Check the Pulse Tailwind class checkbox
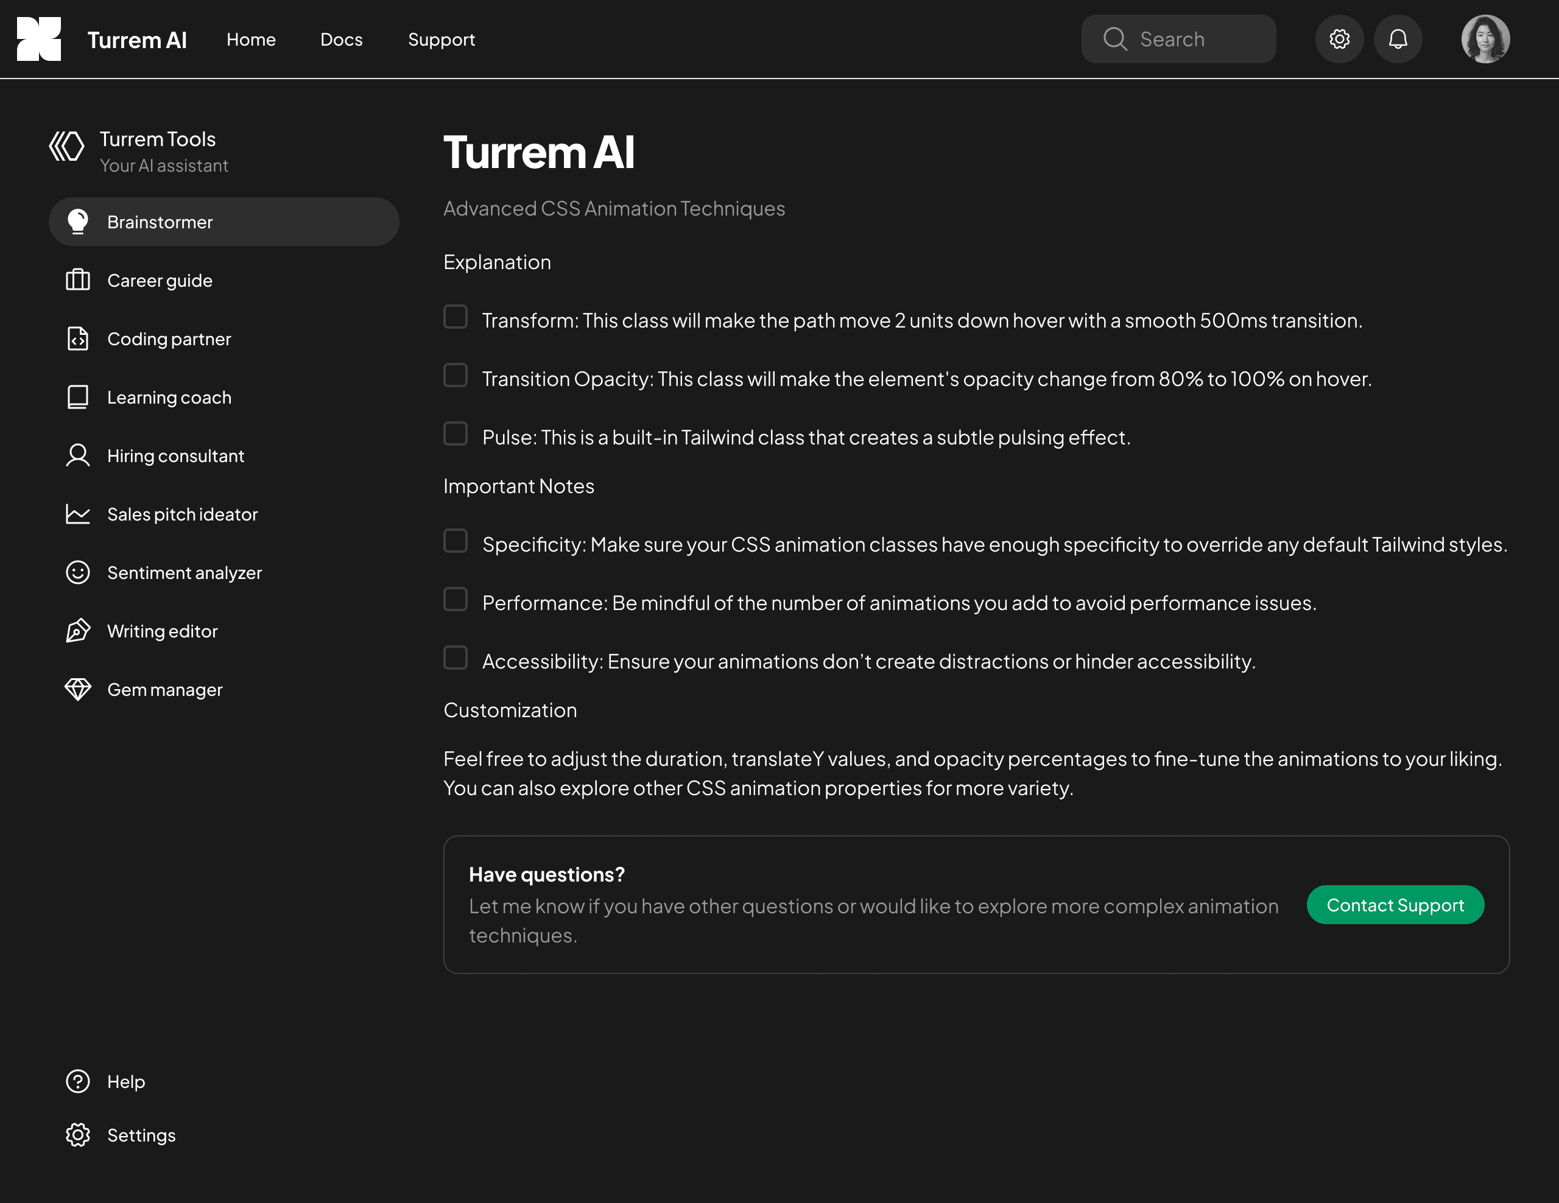The height and width of the screenshot is (1203, 1559). pyautogui.click(x=456, y=433)
